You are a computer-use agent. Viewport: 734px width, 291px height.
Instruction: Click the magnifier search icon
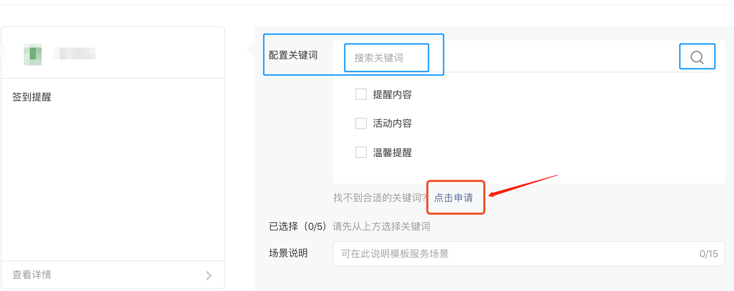[697, 57]
